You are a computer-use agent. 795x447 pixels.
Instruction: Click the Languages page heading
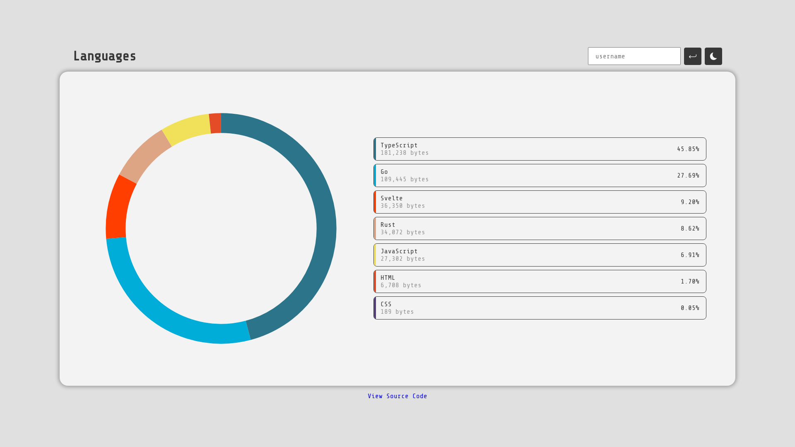point(105,56)
